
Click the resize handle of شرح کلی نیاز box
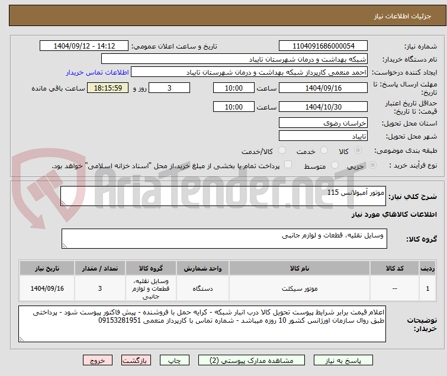click(x=63, y=203)
